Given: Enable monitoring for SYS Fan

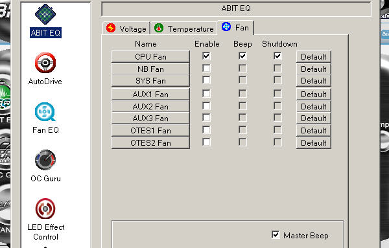Looking at the screenshot, I should pyautogui.click(x=206, y=80).
